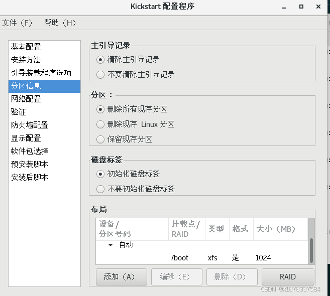
Task: Open the 预安装脚本 section
Action: tap(44, 164)
